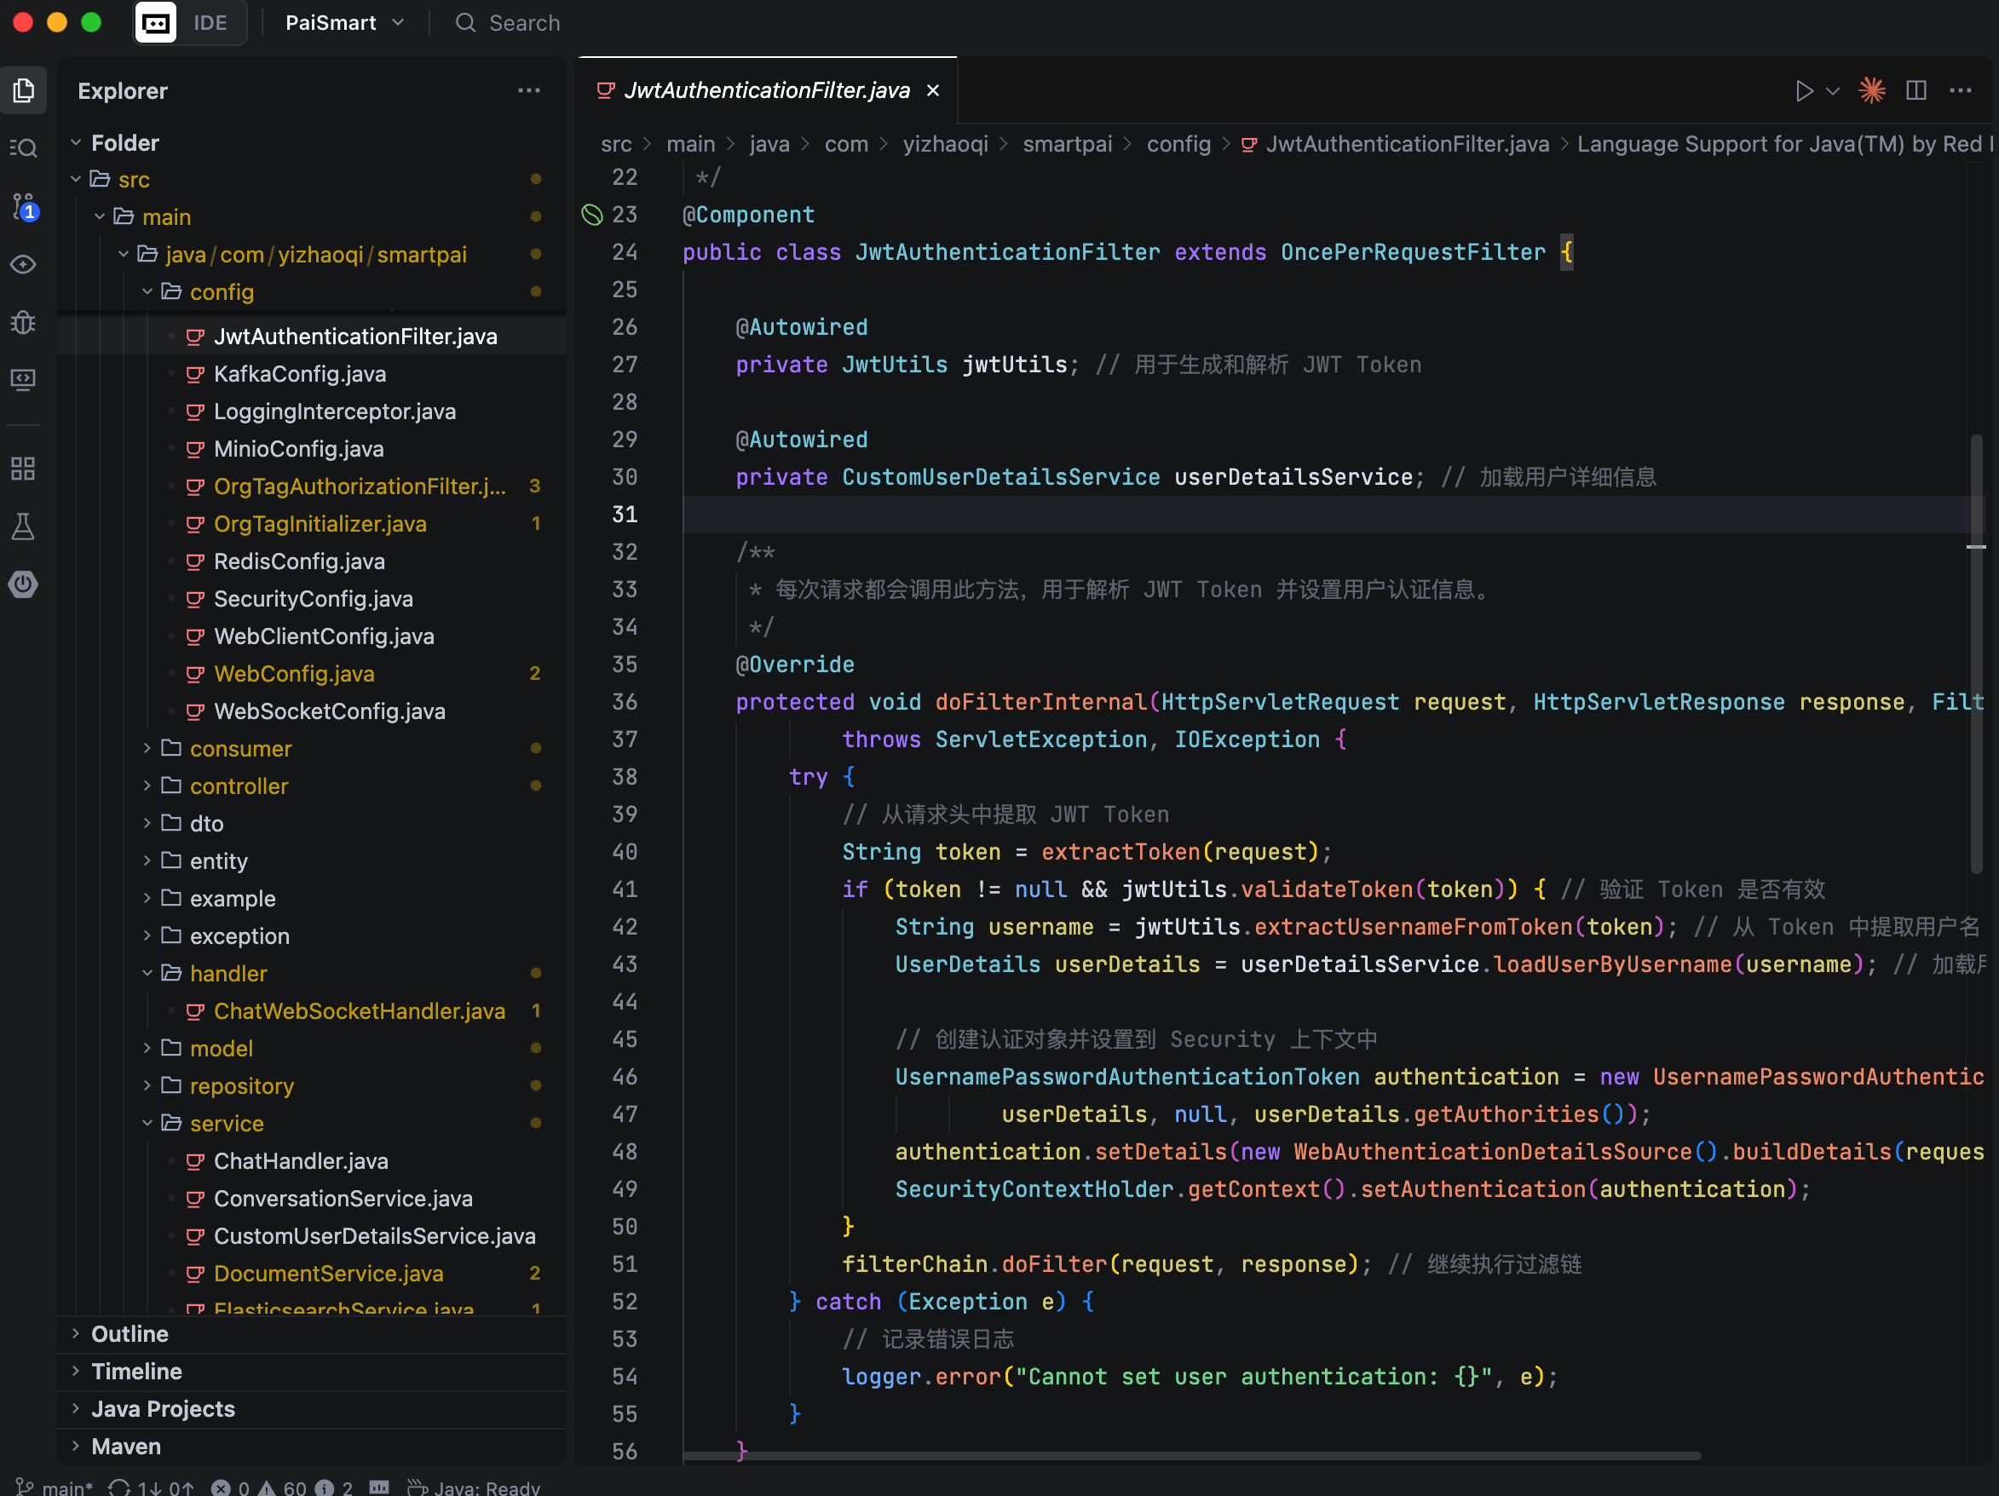Open the Run and Debug bug icon
Viewport: 1999px width, 1496px height.
tap(24, 323)
